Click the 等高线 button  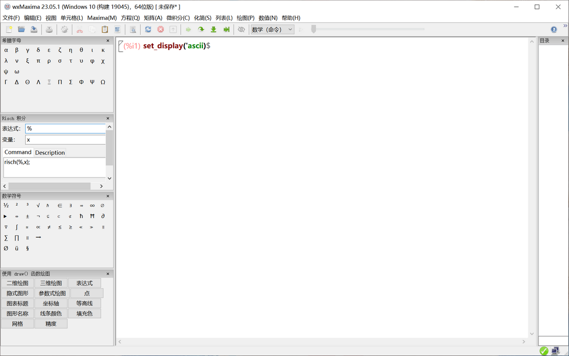(x=84, y=303)
